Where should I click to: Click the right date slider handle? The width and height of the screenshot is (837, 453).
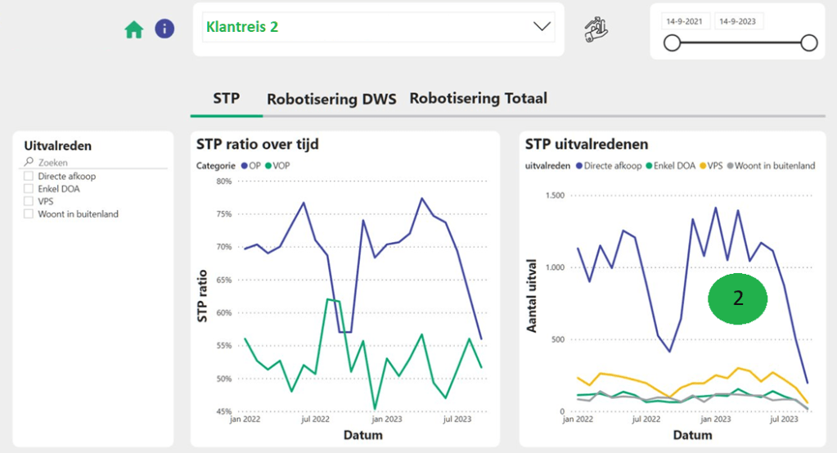808,43
